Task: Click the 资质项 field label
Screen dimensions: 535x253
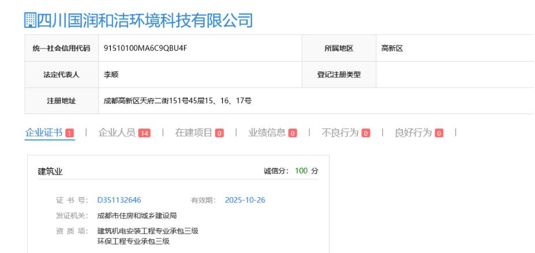Action: tap(72, 231)
